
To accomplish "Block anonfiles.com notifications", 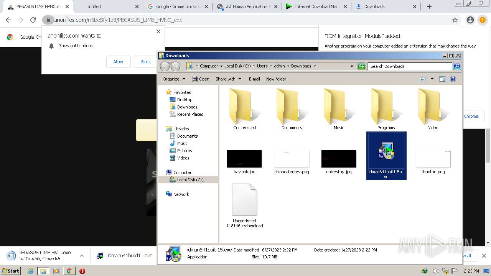I will [146, 62].
